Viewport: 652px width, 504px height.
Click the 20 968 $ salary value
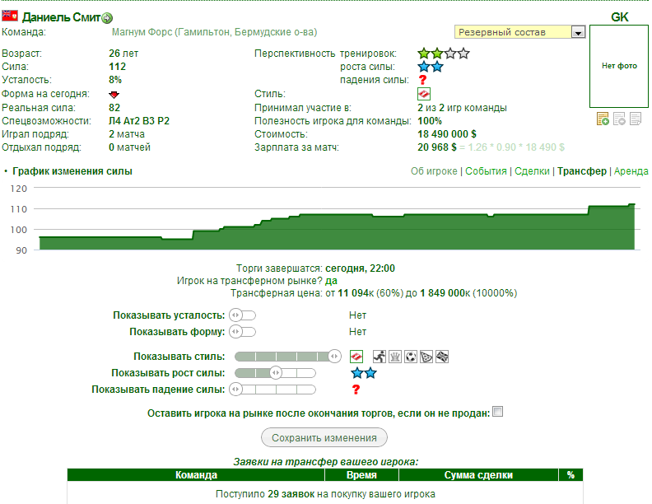(436, 147)
